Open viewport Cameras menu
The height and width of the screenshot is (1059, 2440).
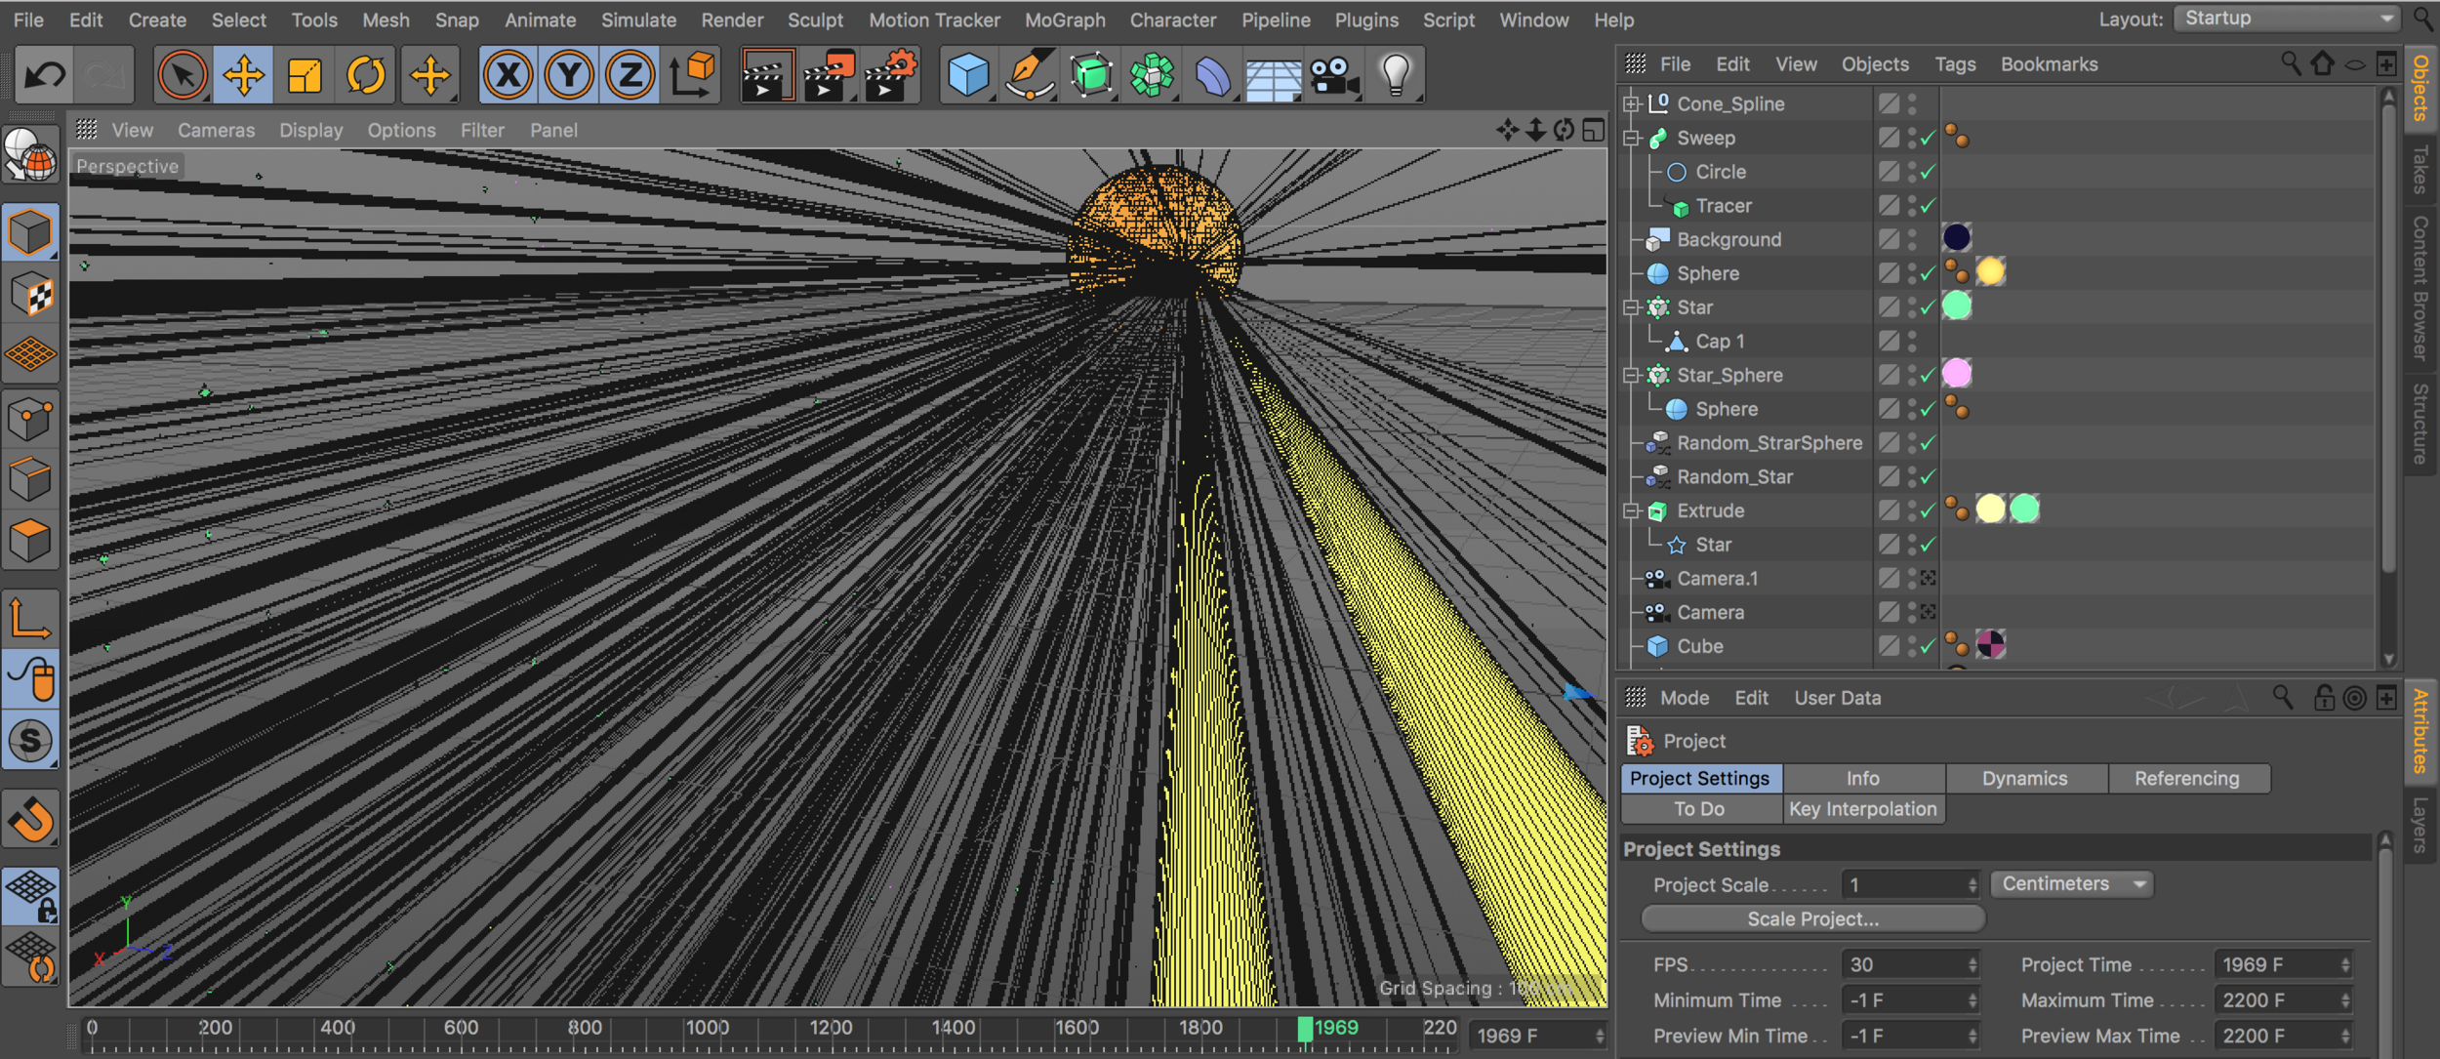point(216,130)
